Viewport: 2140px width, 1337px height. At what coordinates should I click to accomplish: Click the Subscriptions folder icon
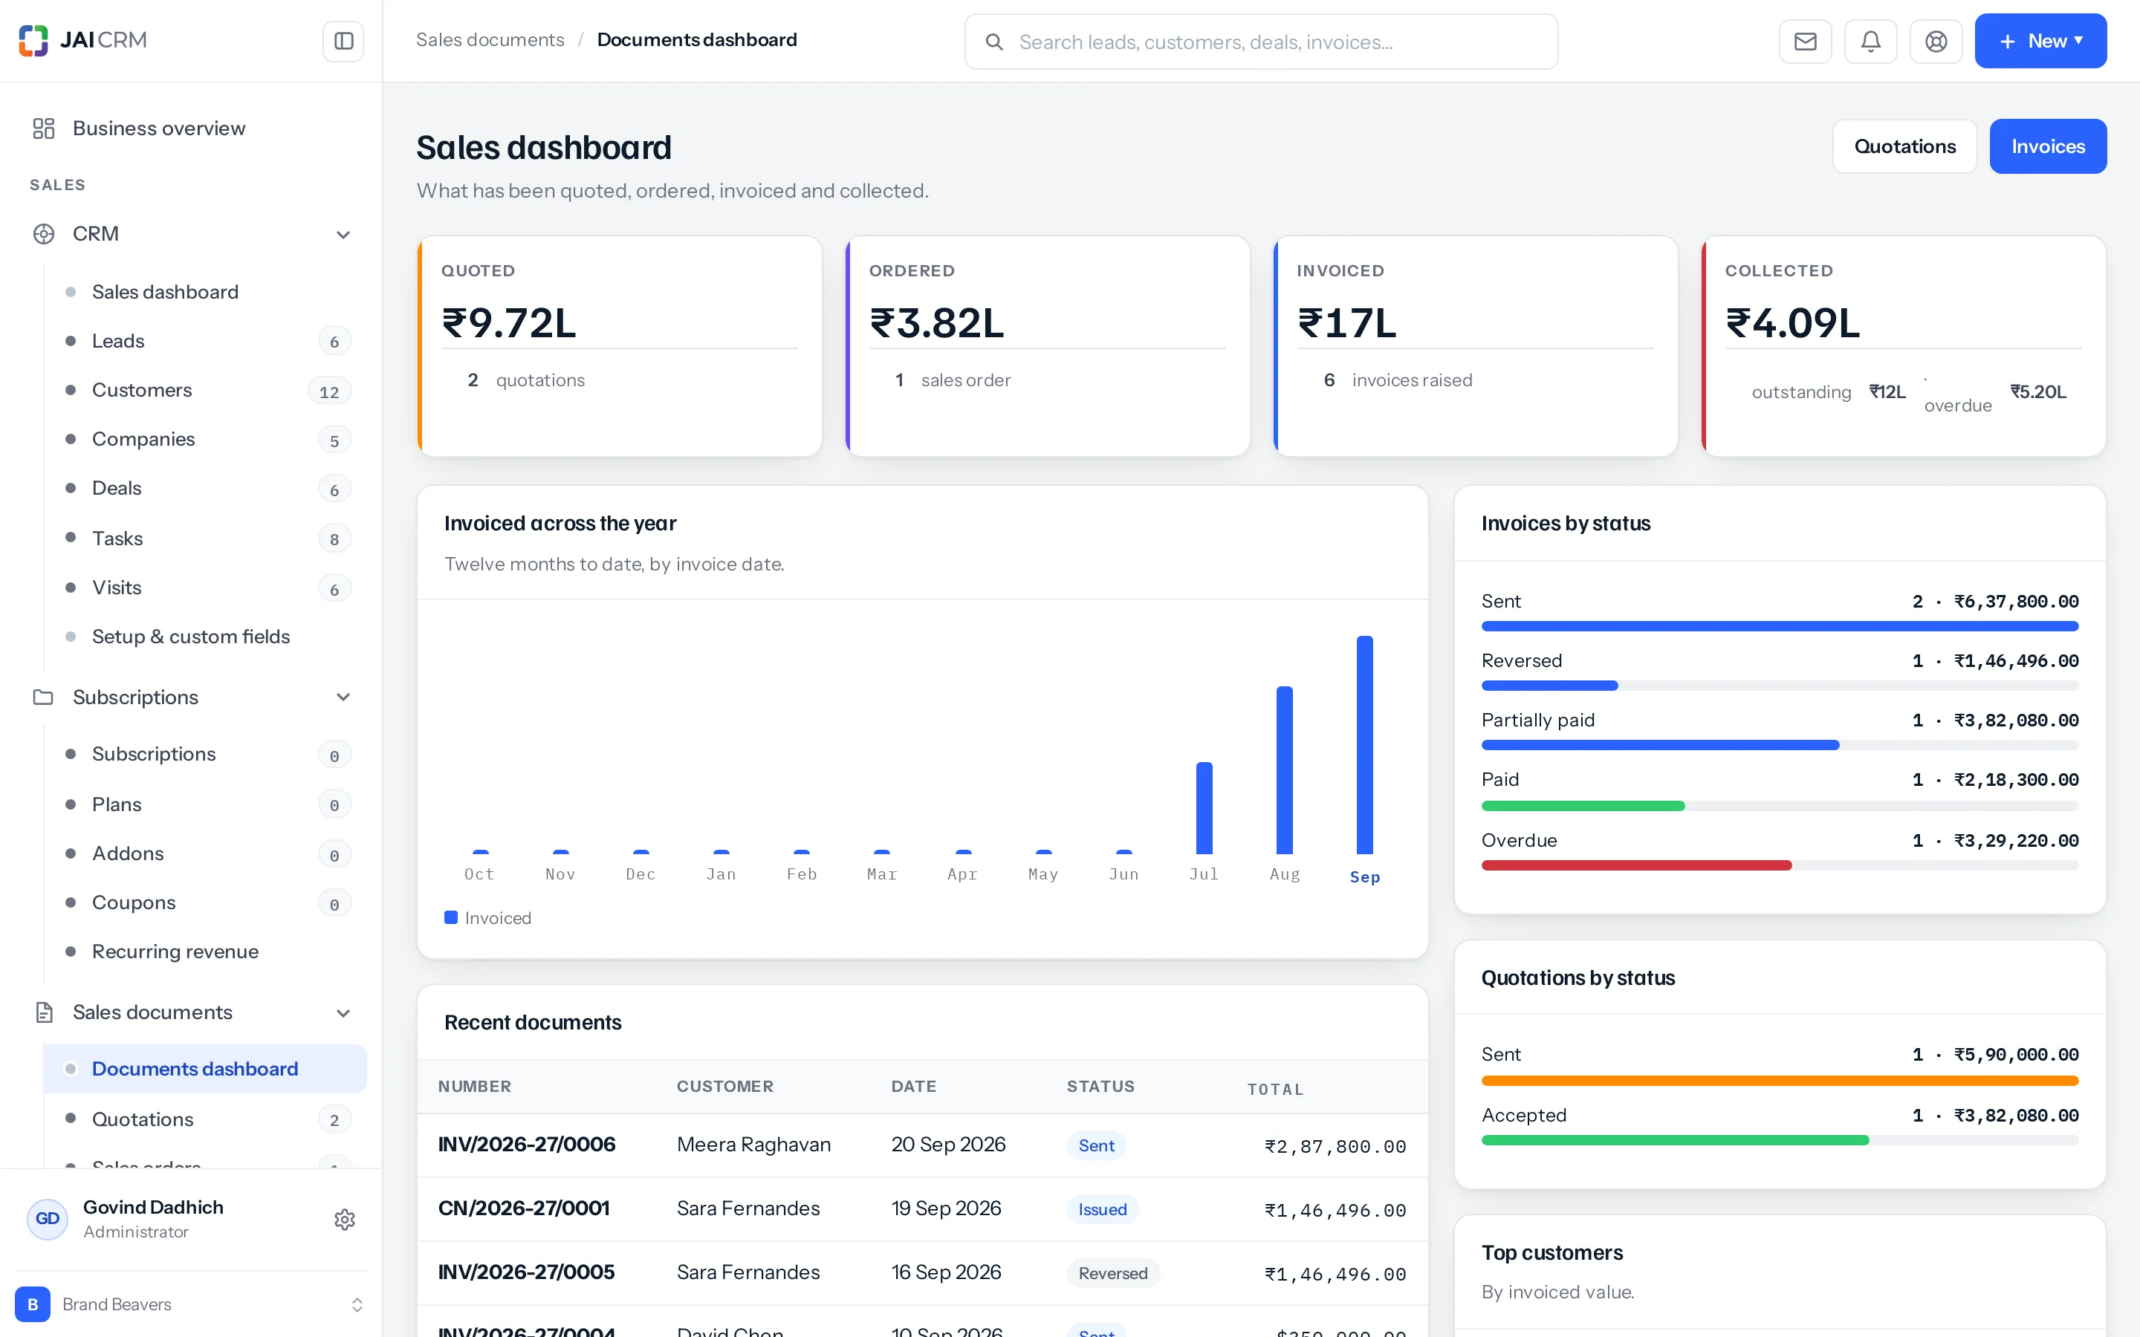(43, 697)
